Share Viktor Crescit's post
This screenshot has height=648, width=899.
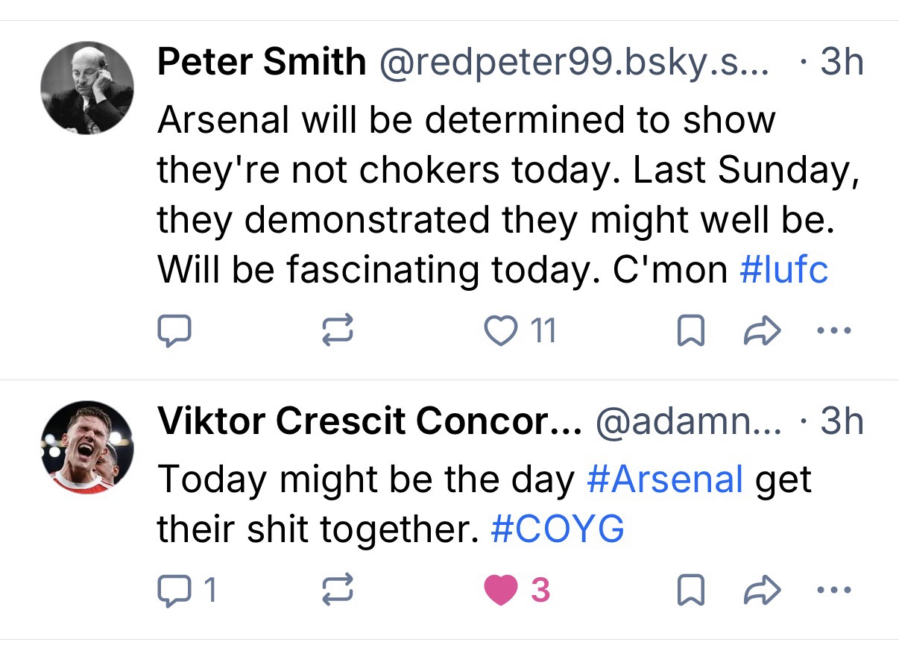point(763,591)
